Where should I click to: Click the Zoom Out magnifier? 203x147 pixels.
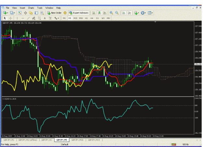(x=117, y=13)
